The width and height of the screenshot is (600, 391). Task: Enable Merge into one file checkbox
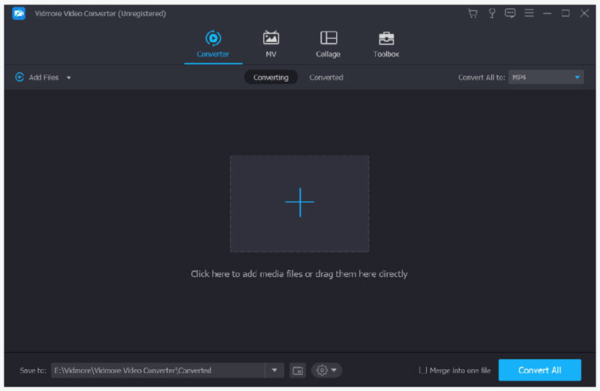423,370
